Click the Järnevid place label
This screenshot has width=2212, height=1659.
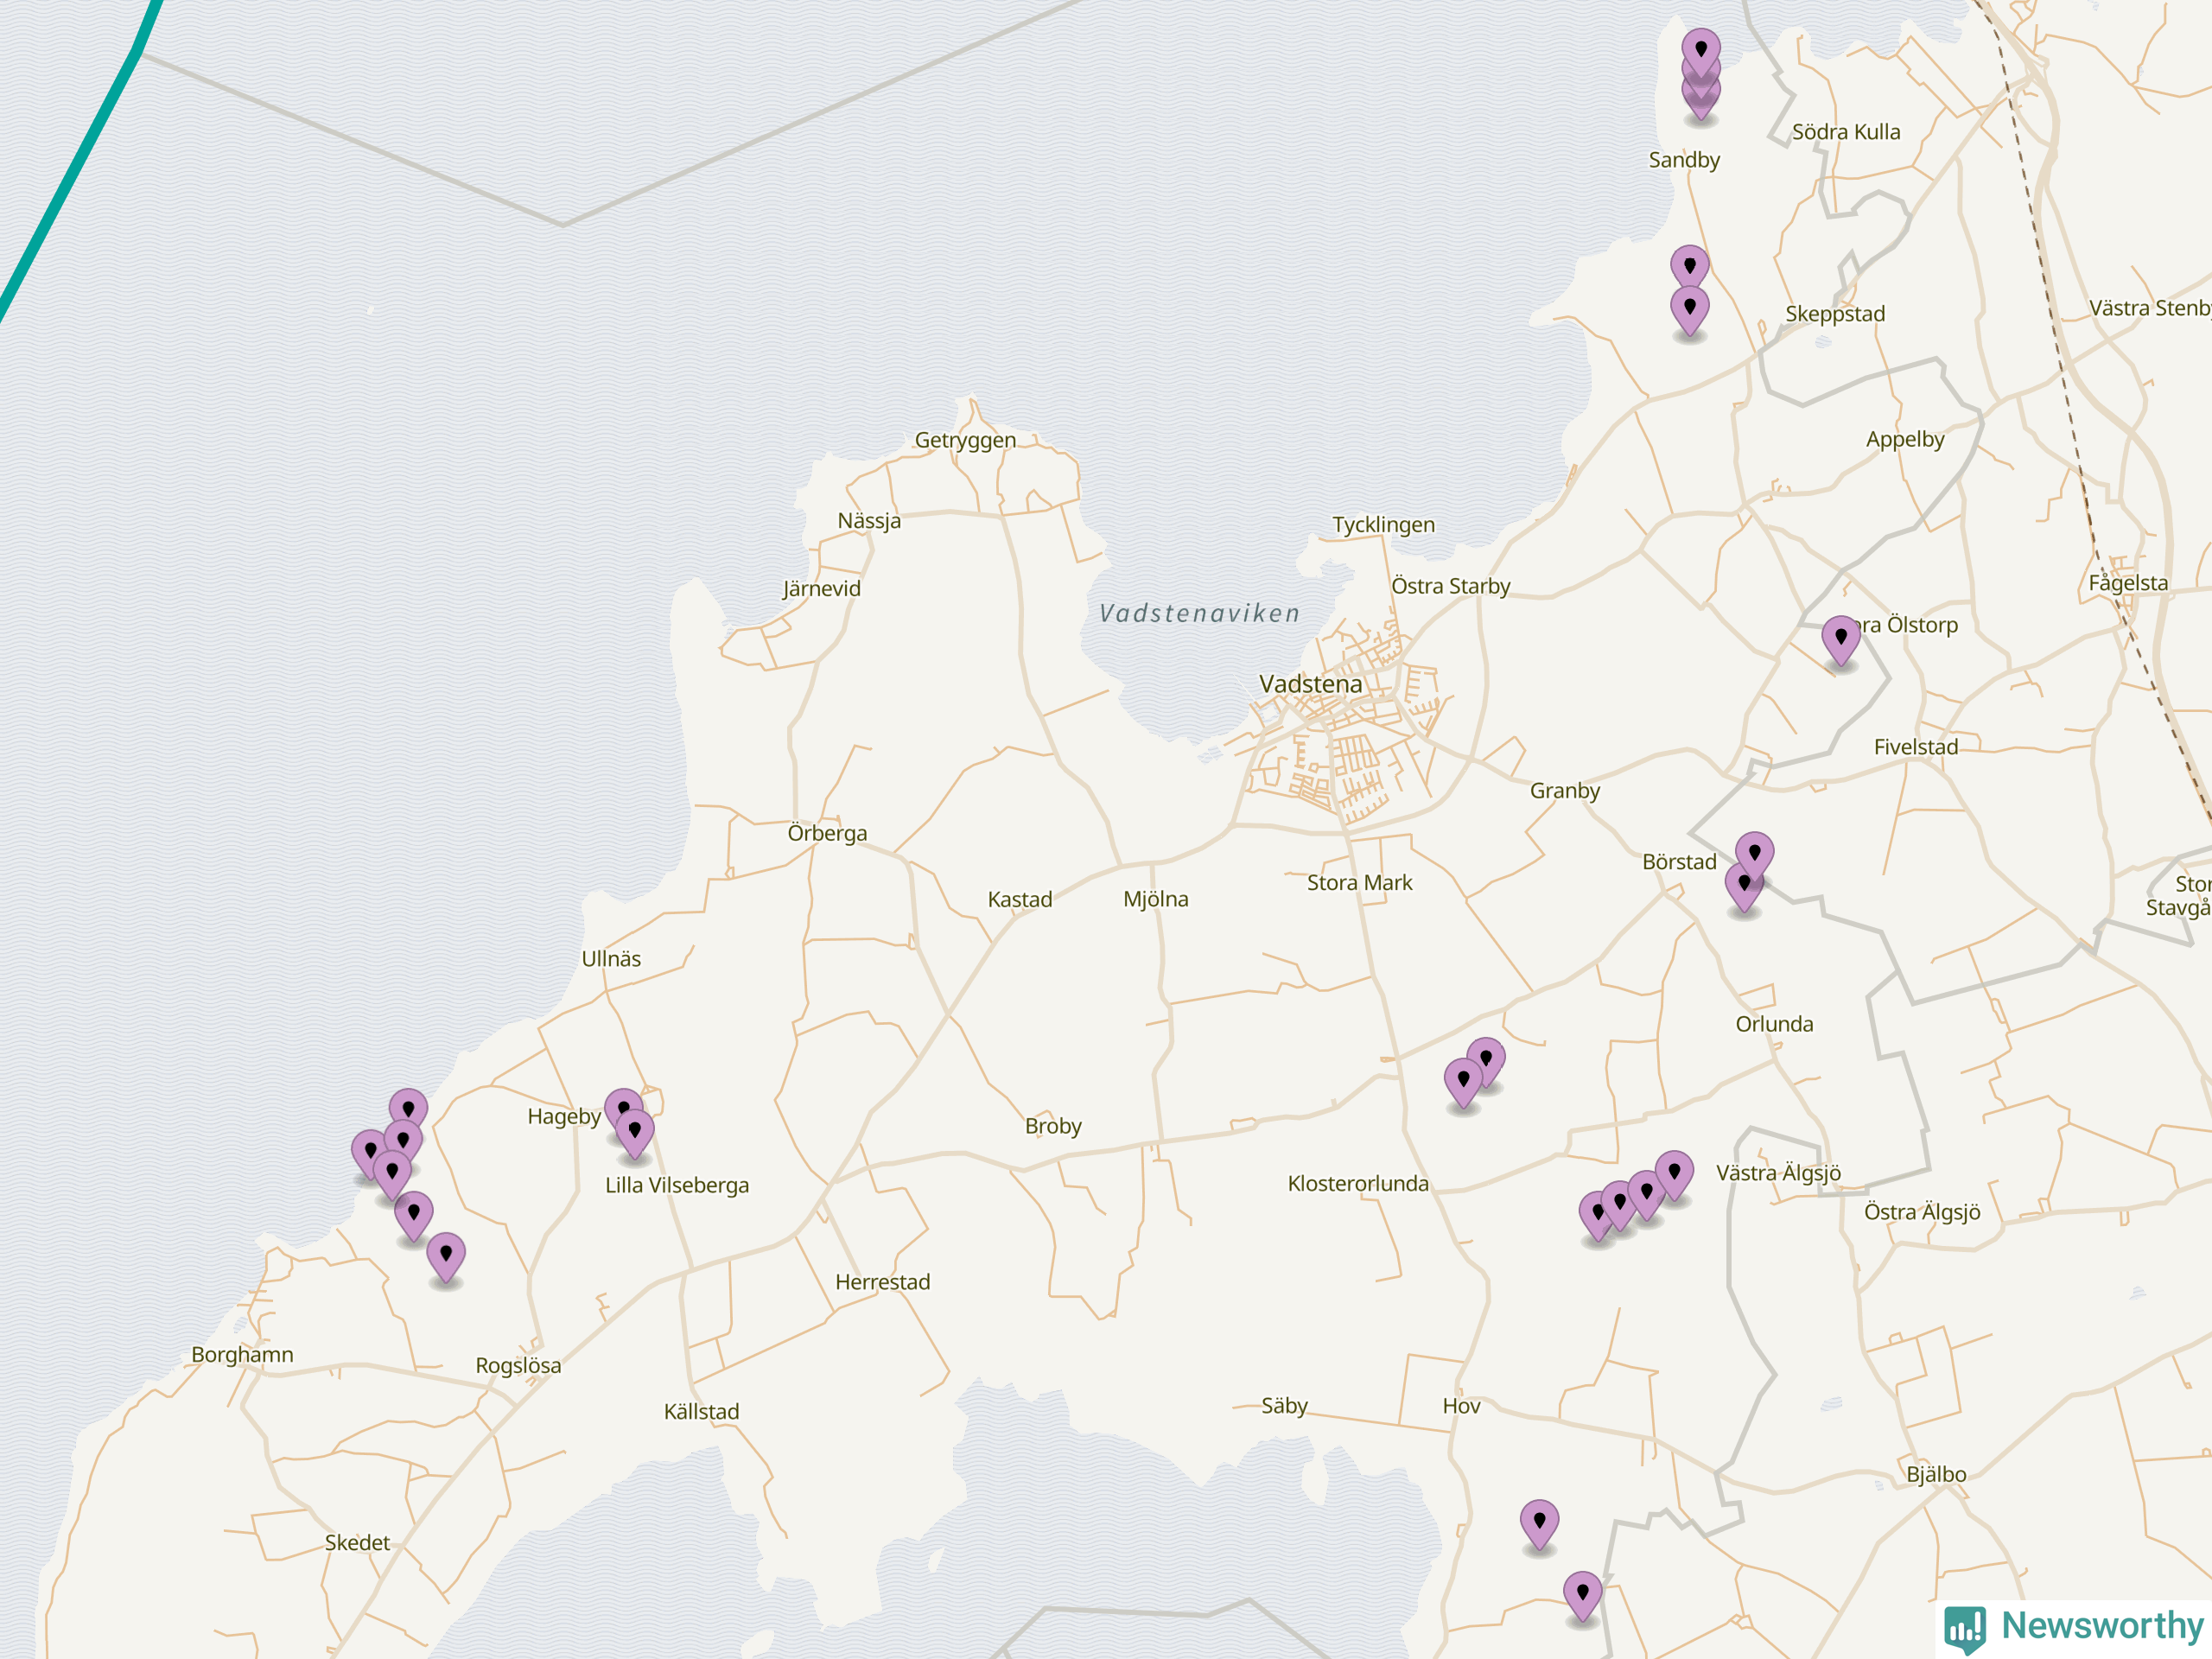click(x=821, y=588)
